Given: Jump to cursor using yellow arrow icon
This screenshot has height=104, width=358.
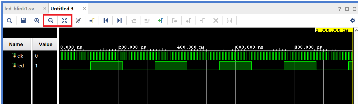Looking at the screenshot, I should [92, 20].
